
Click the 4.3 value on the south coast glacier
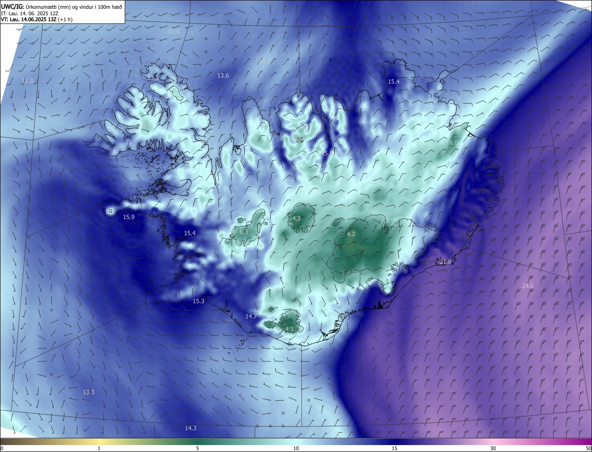click(x=290, y=329)
